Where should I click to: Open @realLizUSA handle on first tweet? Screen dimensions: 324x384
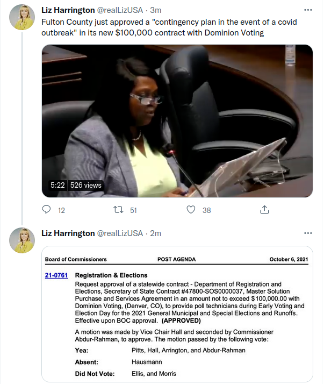pos(120,10)
